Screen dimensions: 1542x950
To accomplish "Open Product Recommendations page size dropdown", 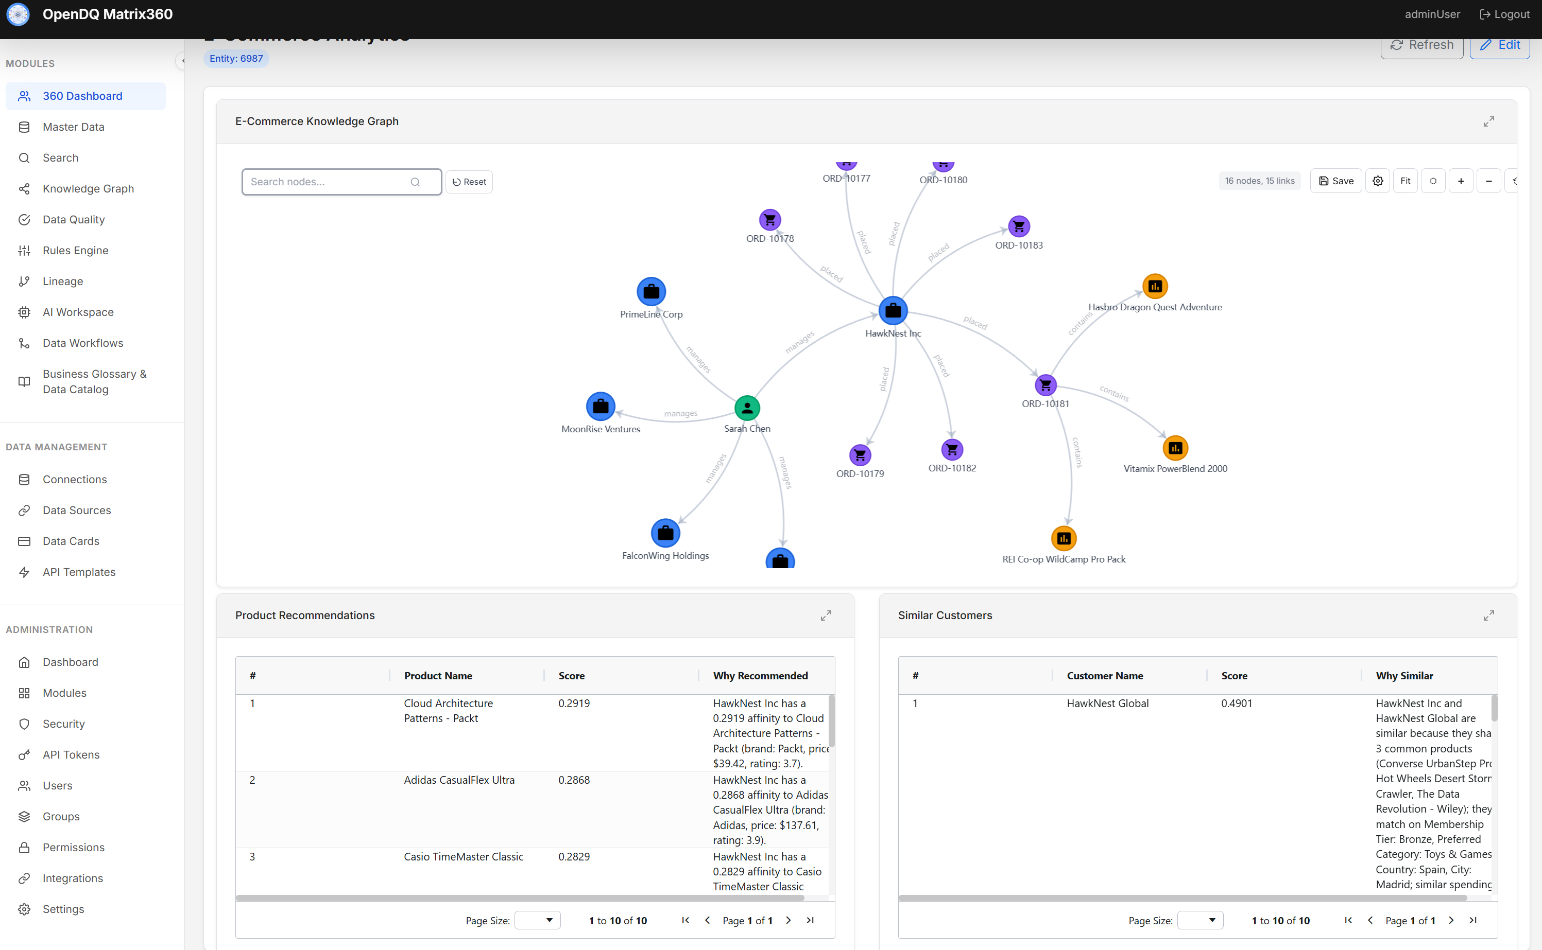I will coord(538,920).
